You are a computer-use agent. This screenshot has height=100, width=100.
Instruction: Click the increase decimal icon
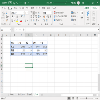[44, 20]
